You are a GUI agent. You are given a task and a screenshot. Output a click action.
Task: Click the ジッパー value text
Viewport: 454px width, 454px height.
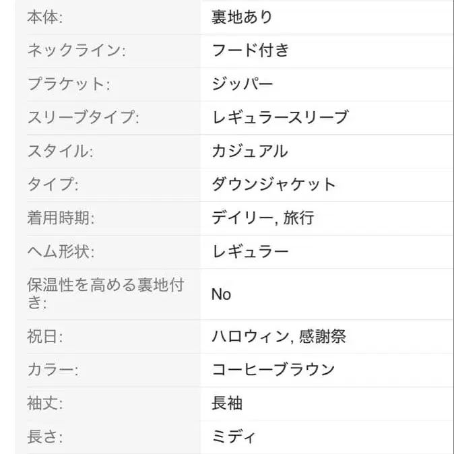[x=242, y=84]
